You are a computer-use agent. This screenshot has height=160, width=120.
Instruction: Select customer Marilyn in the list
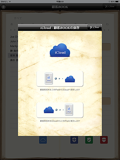coord(14,46)
